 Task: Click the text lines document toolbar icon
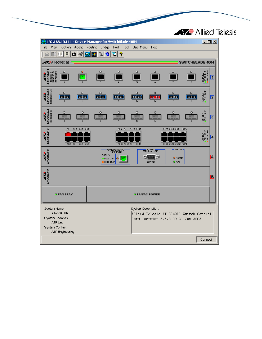click(x=67, y=54)
